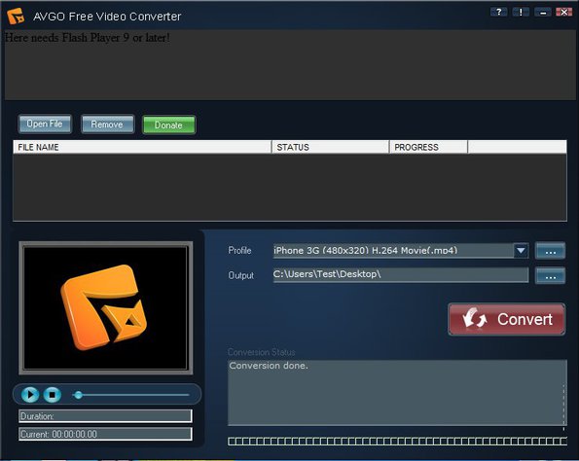This screenshot has height=461, width=579.
Task: Click the Conversion Status text box
Action: click(397, 393)
